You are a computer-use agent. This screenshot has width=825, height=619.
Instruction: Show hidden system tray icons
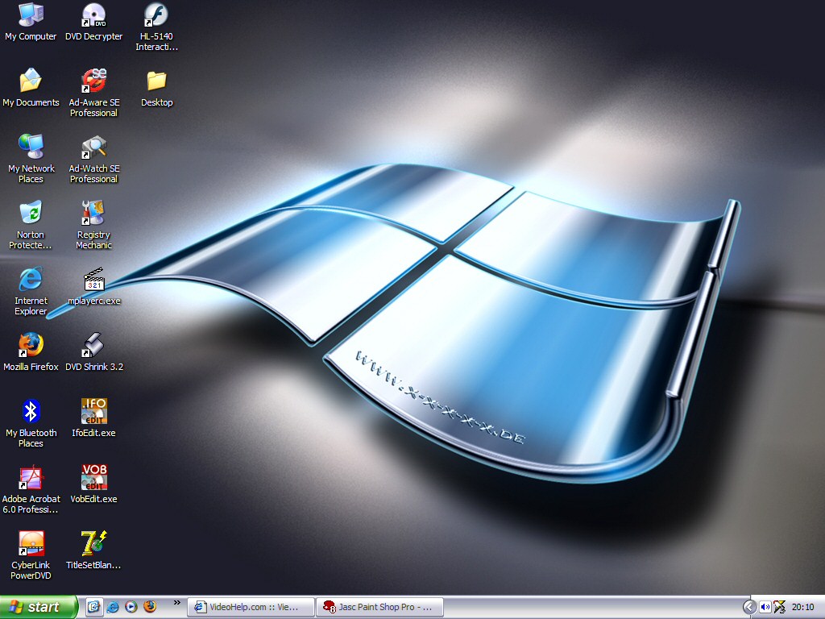[748, 607]
